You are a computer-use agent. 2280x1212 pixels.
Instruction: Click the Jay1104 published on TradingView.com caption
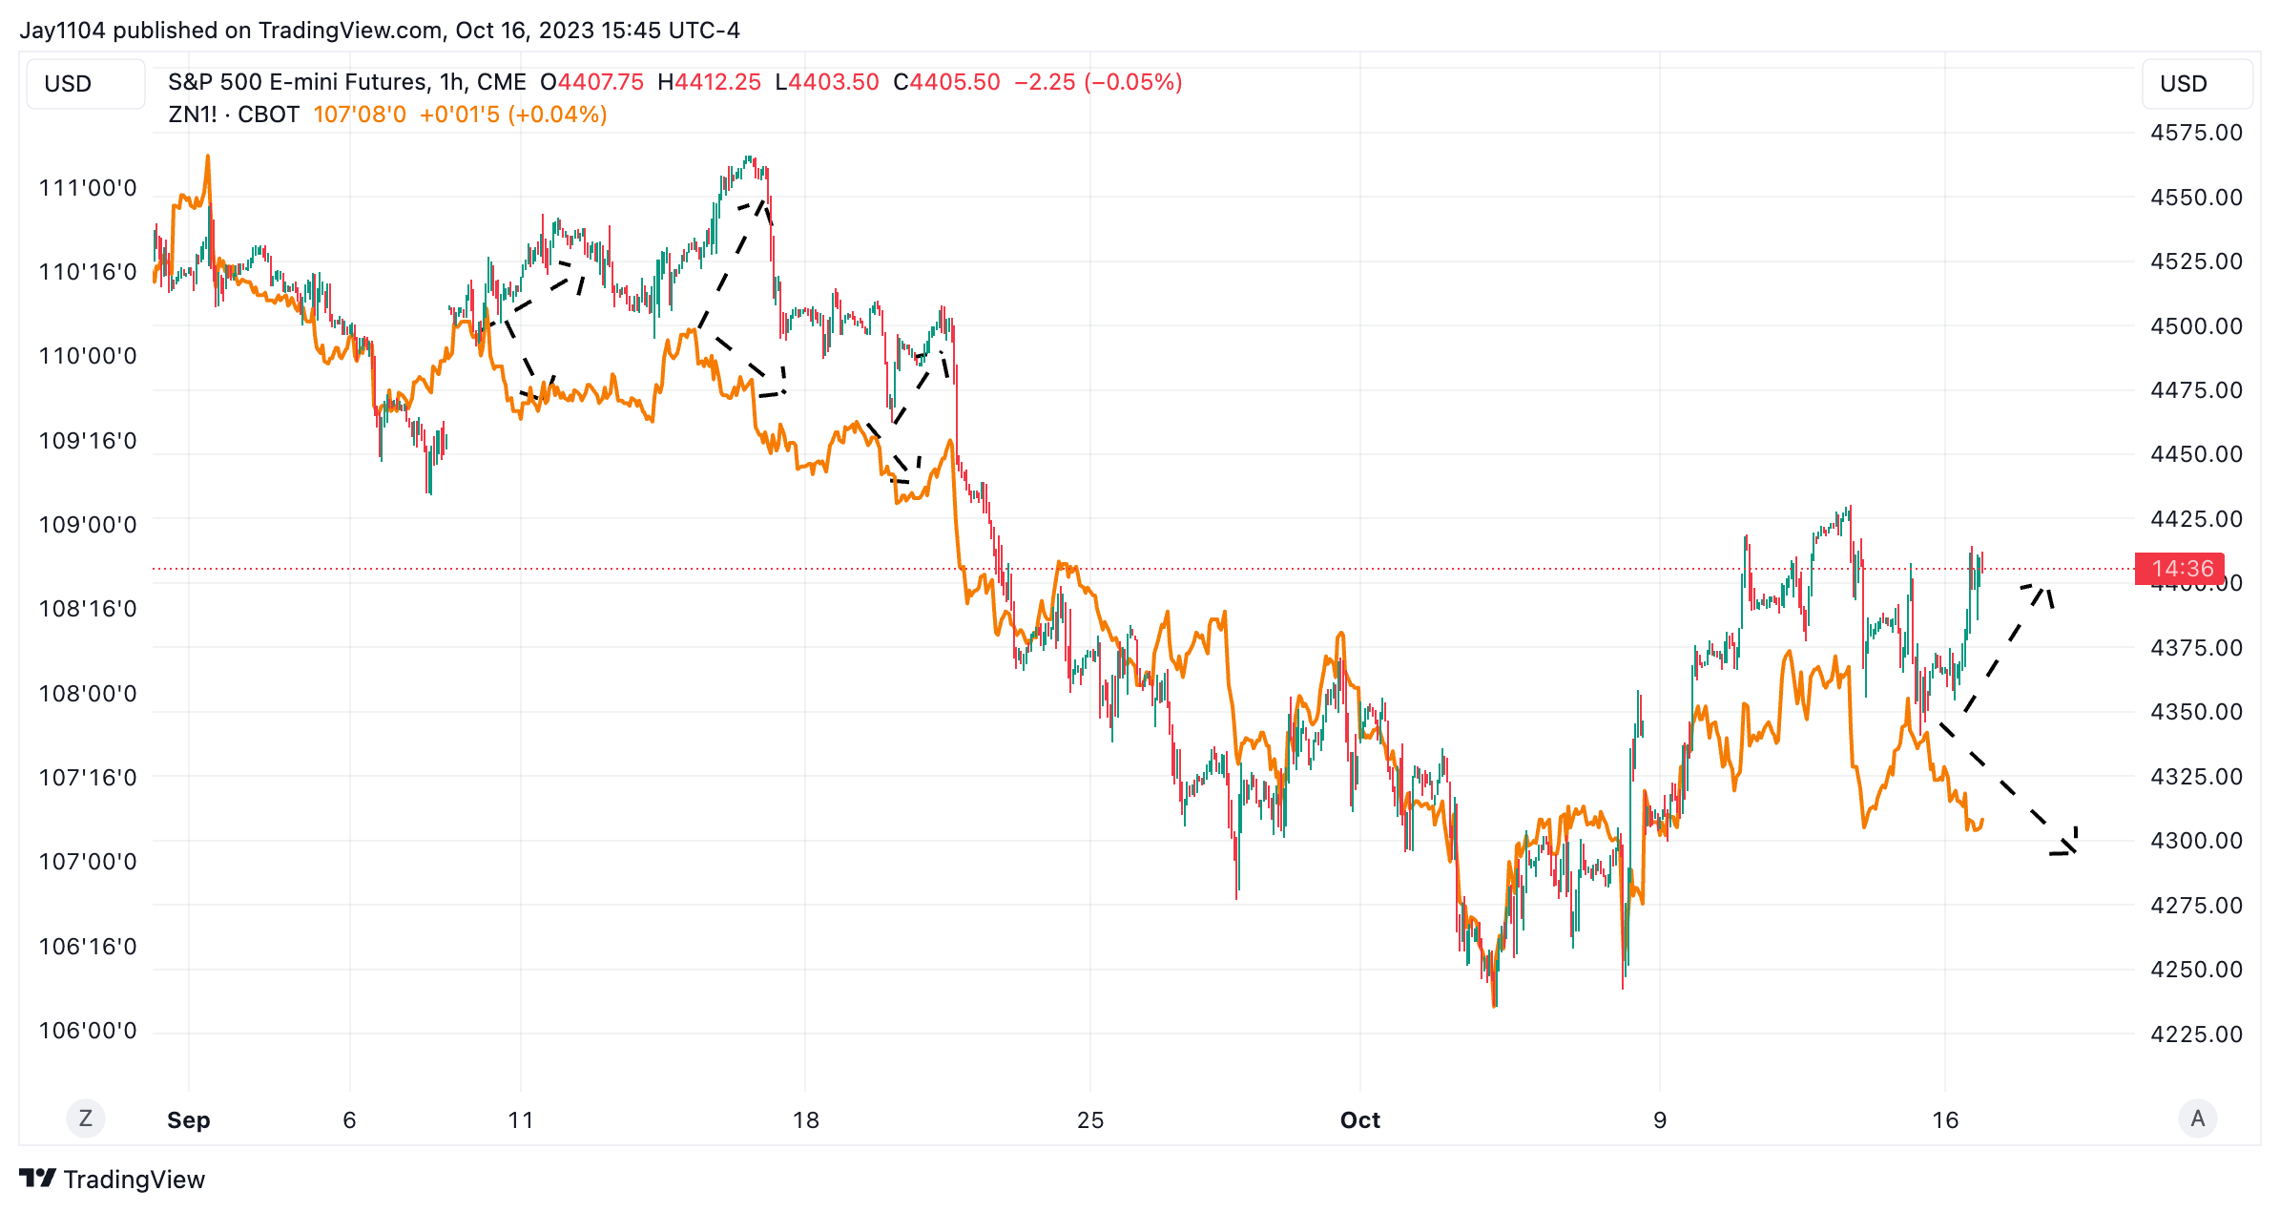229,31
